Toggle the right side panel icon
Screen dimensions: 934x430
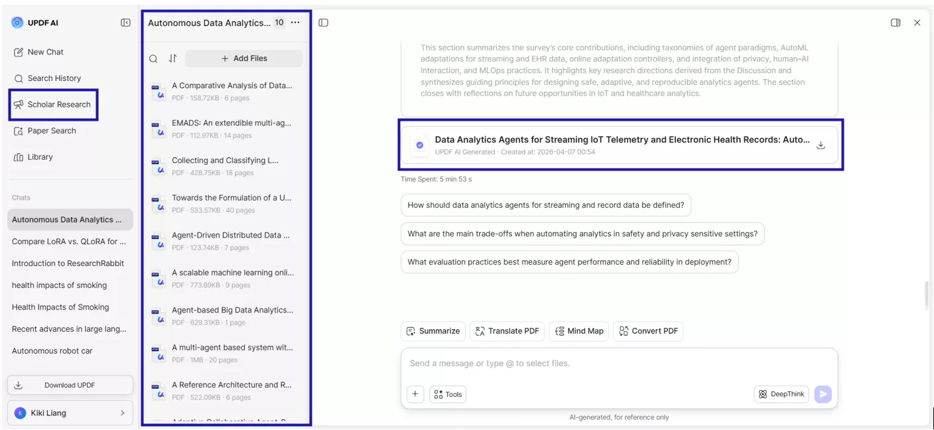896,23
